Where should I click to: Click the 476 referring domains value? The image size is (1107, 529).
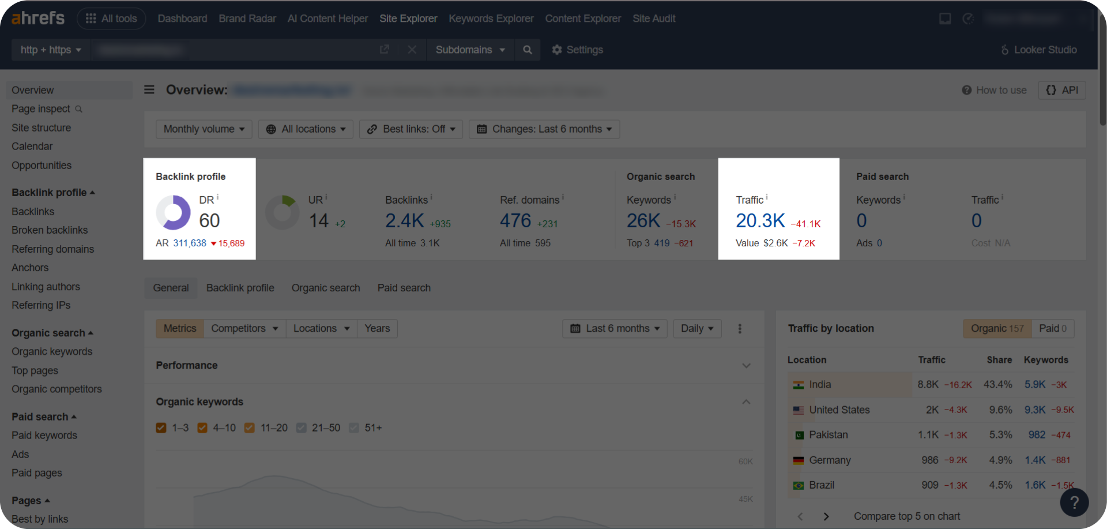click(515, 221)
